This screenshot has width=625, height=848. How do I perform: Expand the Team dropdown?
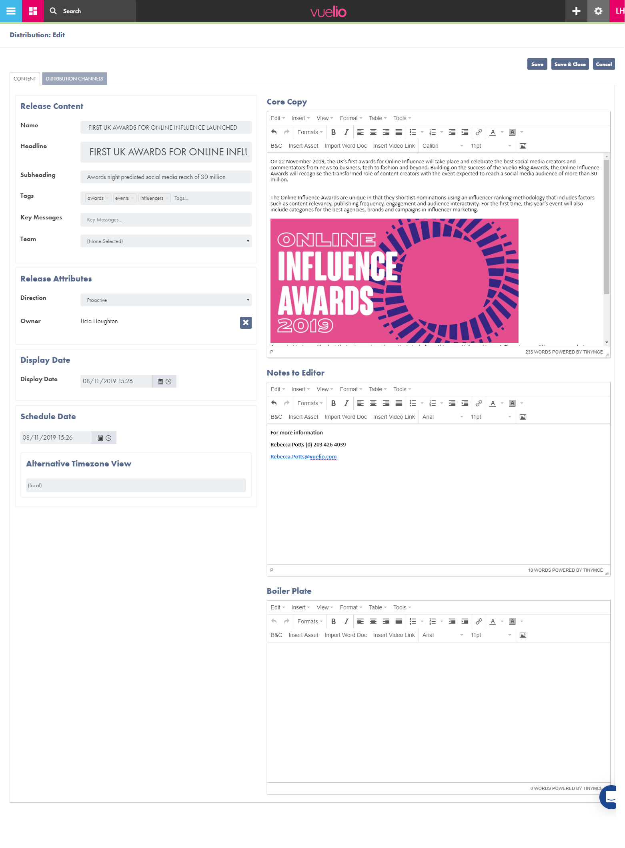click(166, 241)
